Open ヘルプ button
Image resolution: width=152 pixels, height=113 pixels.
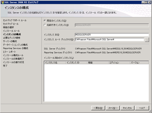(142, 108)
